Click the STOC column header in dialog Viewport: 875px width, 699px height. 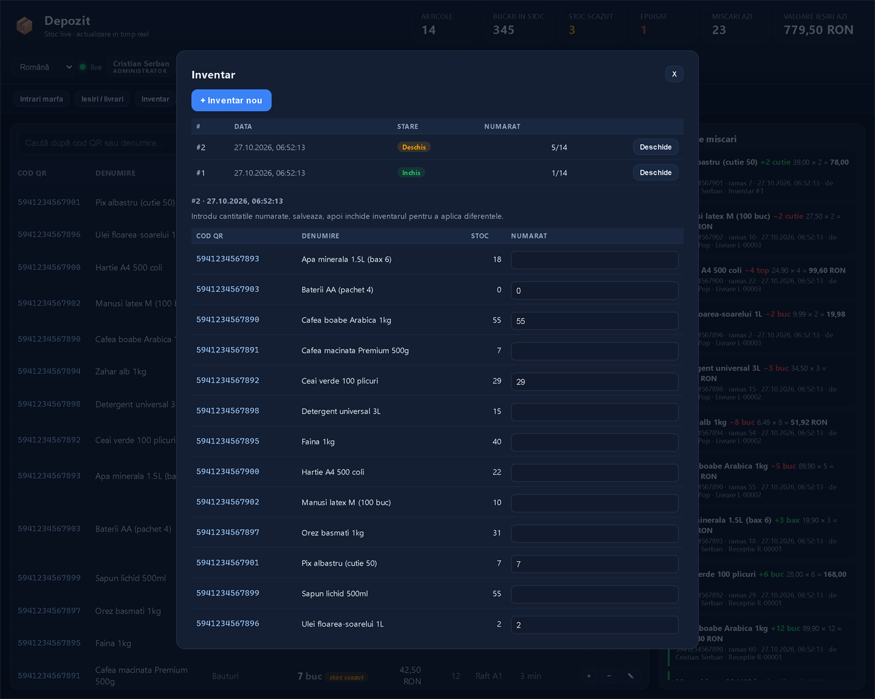(479, 236)
